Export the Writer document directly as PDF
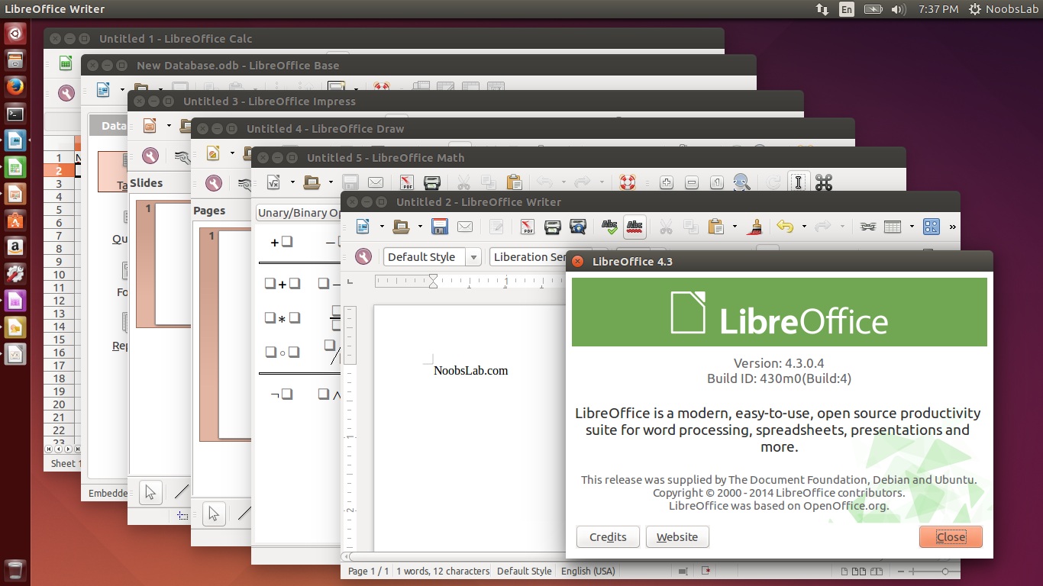This screenshot has height=586, width=1043. 527,227
